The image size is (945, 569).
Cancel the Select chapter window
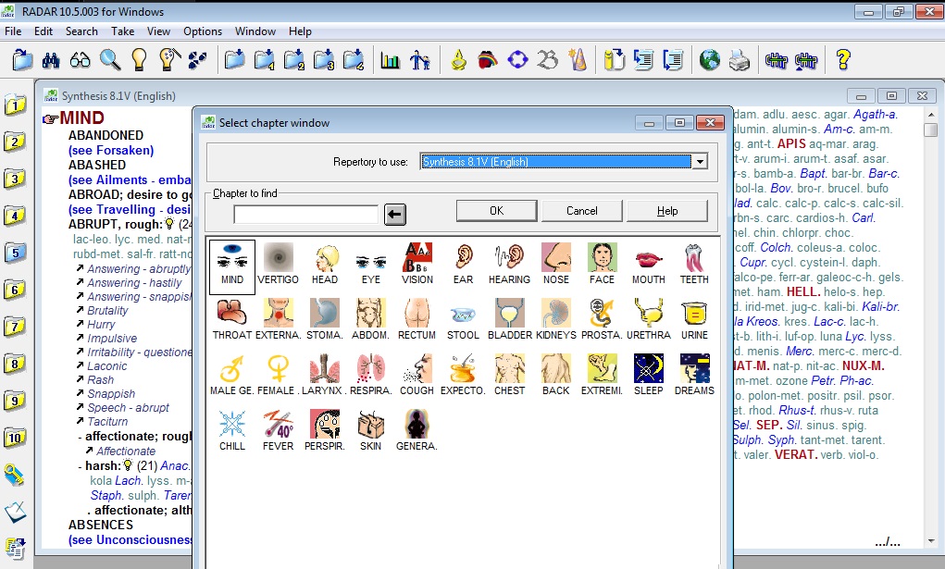coord(581,211)
